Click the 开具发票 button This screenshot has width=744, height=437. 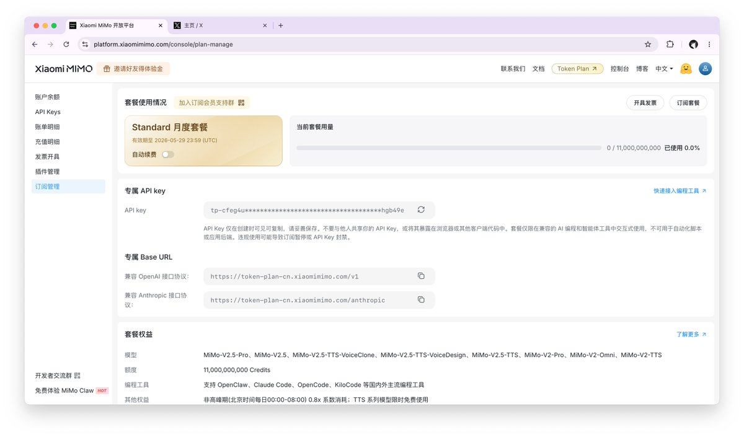645,103
